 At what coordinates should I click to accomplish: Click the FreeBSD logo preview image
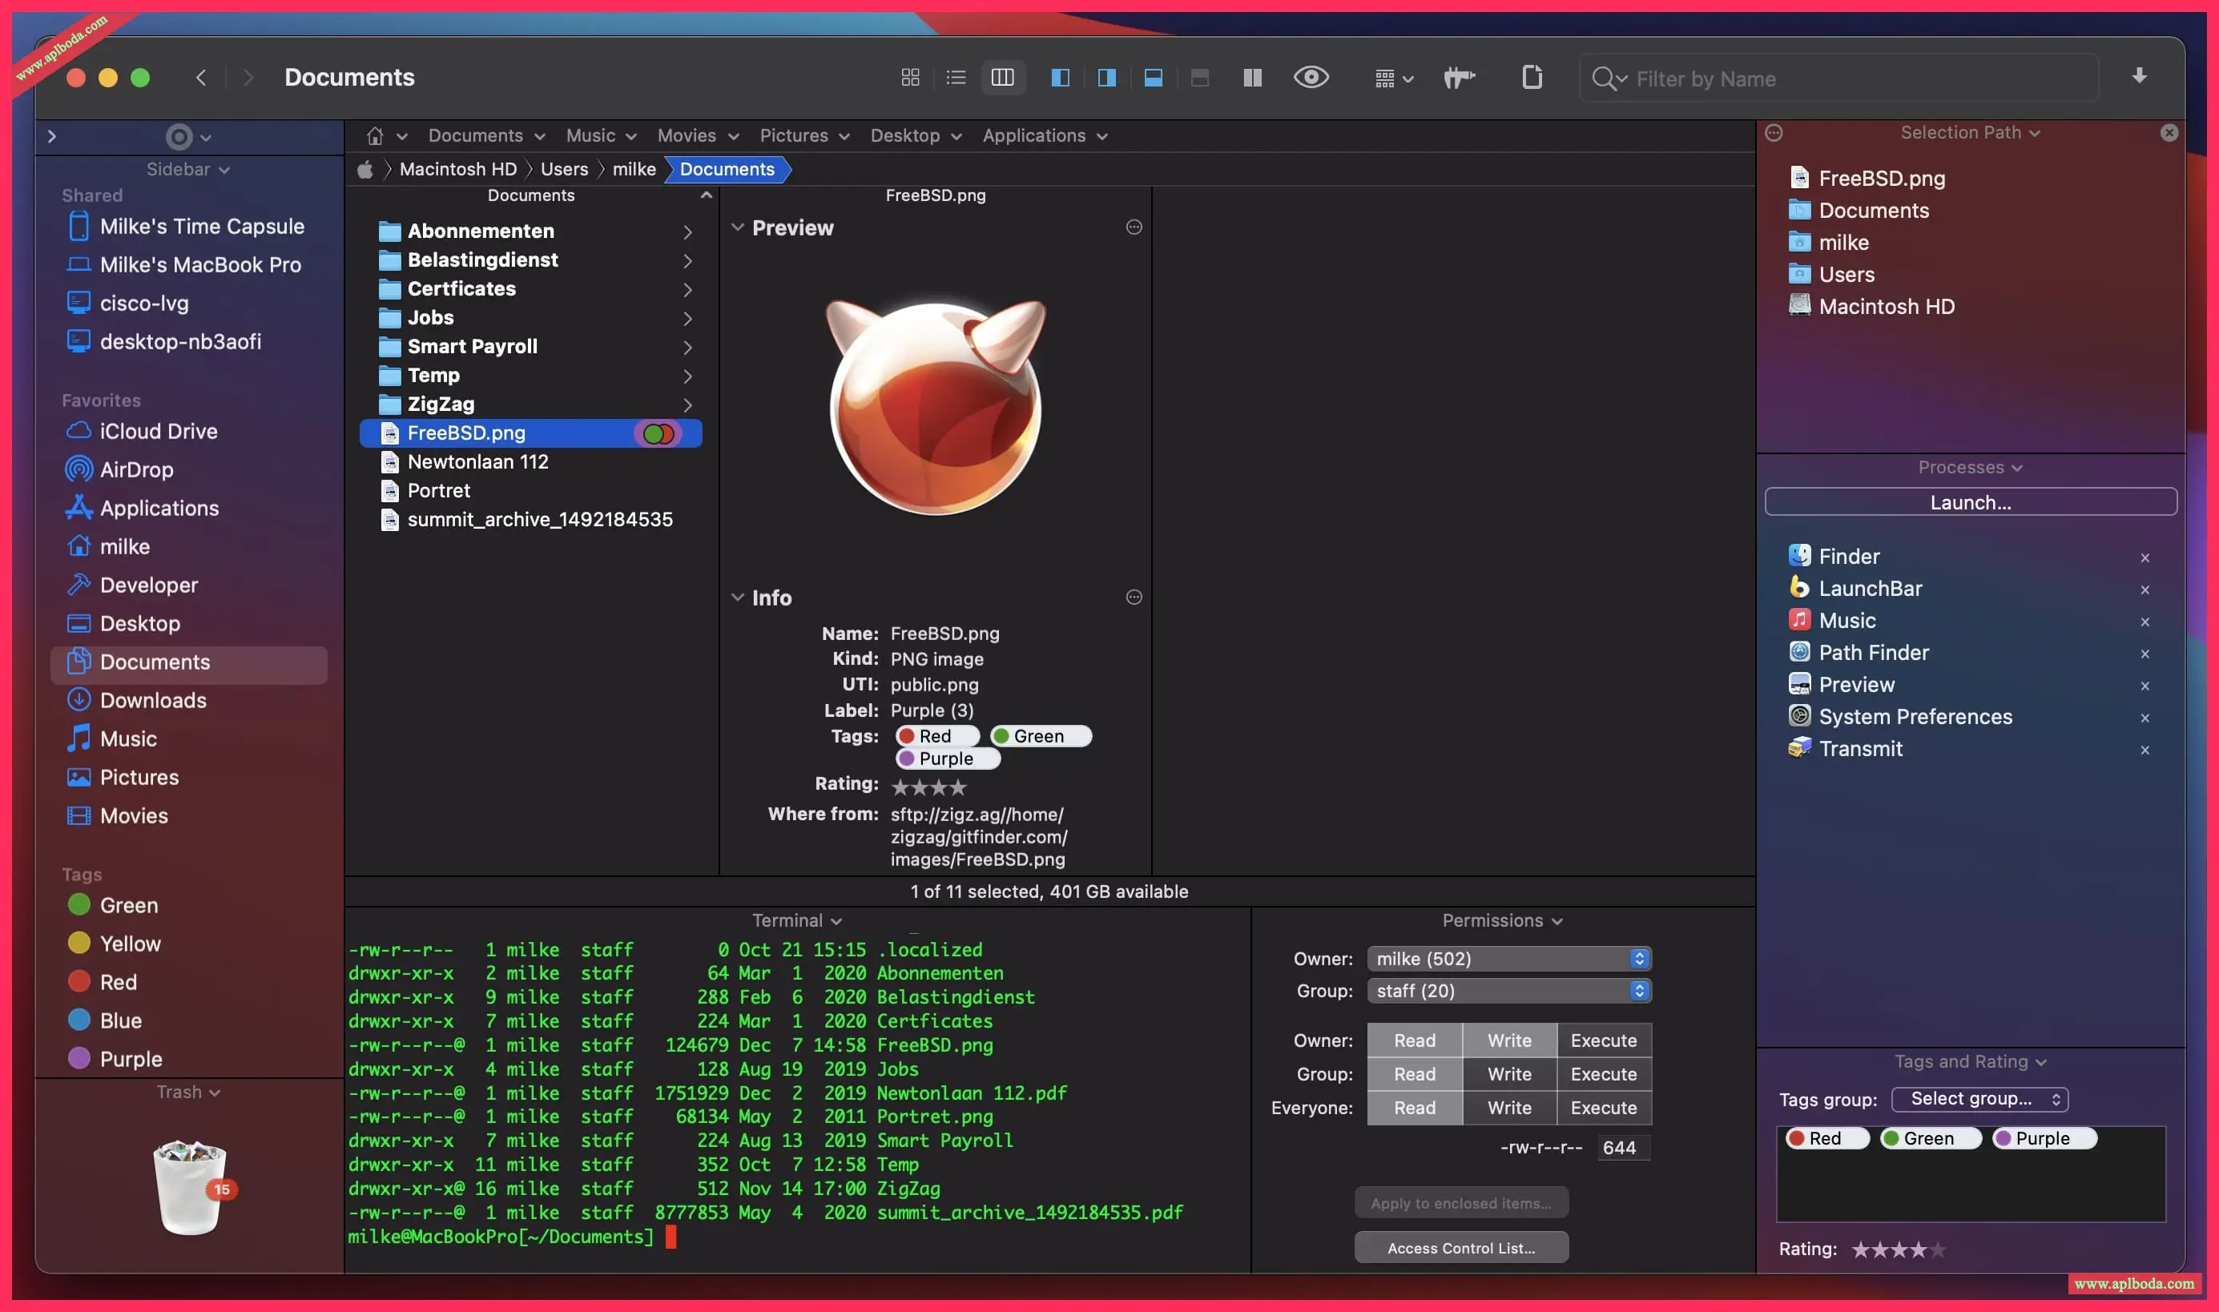click(936, 408)
